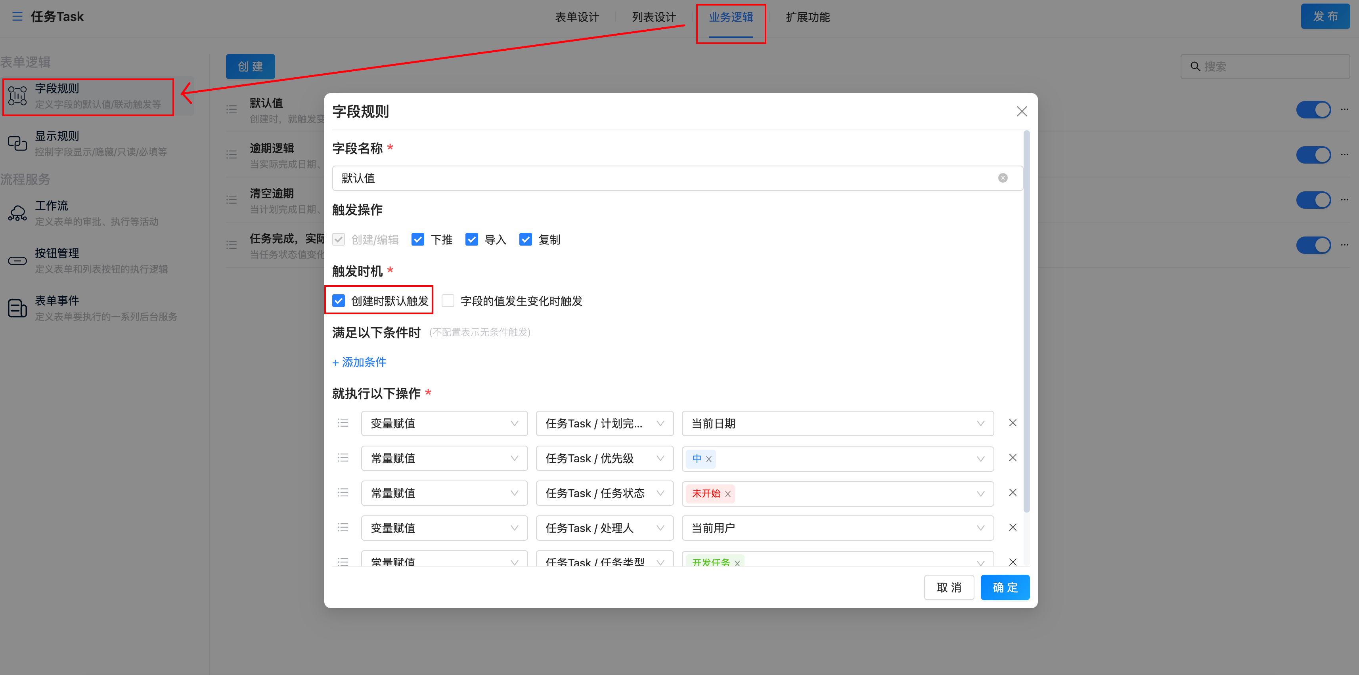Close the 字段规则 dialog with the X
The width and height of the screenshot is (1359, 675).
(1021, 111)
